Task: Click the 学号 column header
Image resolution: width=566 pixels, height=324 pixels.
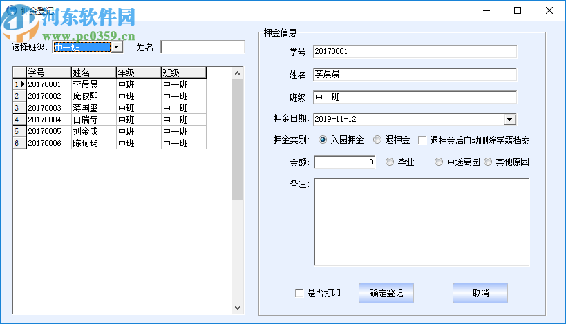Action: pyautogui.click(x=49, y=73)
